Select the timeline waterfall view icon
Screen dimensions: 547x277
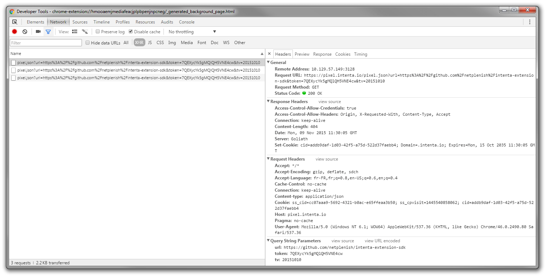point(85,31)
